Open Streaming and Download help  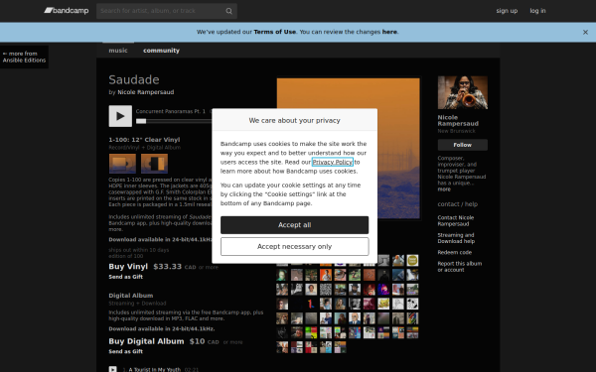tap(456, 238)
